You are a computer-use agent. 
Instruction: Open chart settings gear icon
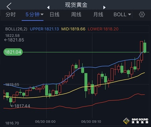tap(142, 15)
